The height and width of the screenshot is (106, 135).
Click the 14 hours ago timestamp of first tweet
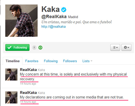tap(28, 84)
